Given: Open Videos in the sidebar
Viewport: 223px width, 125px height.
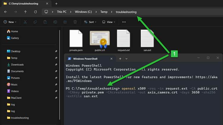Looking at the screenshot, I should pos(13,91).
